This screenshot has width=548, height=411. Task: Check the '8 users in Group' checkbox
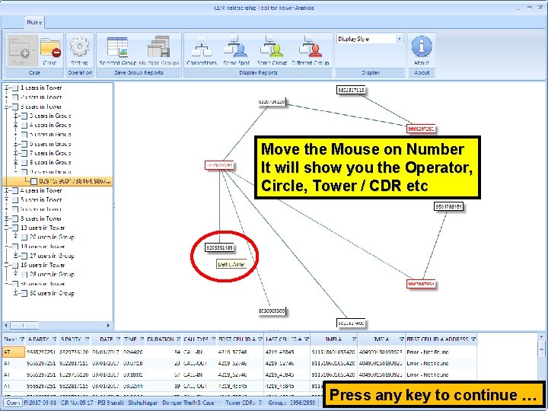click(24, 163)
